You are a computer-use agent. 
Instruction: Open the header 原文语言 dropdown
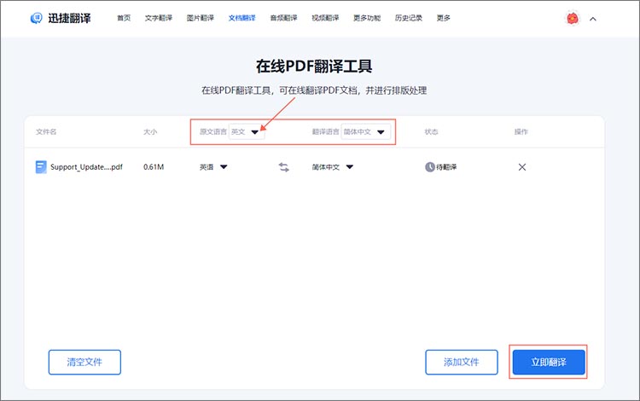[246, 131]
